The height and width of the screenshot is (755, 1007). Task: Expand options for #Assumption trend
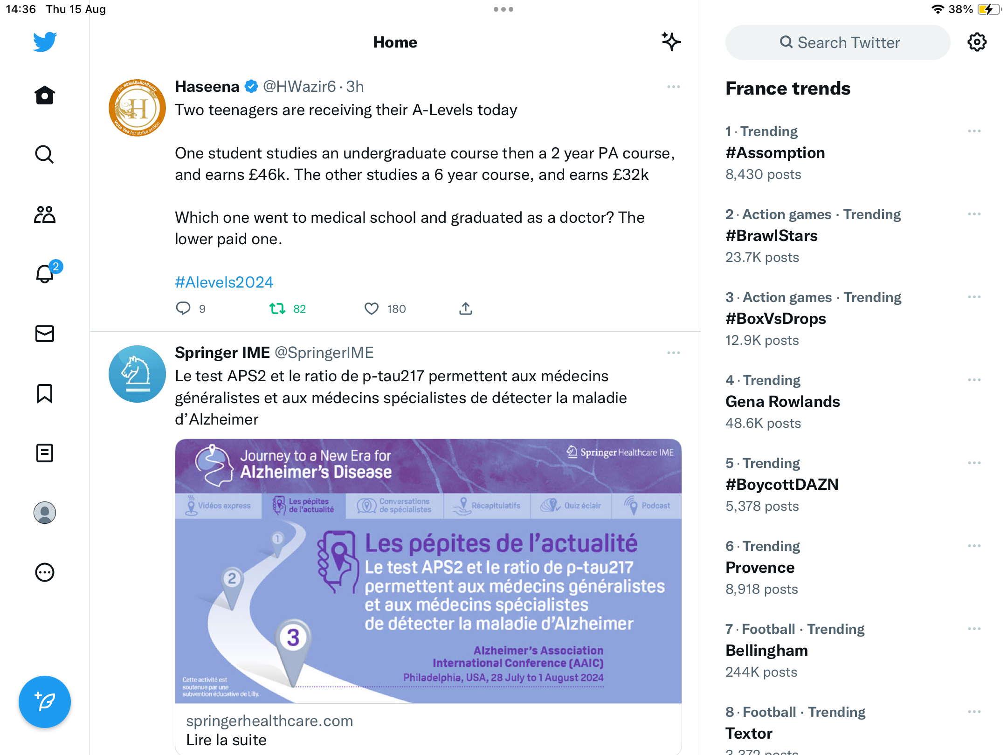pyautogui.click(x=974, y=131)
